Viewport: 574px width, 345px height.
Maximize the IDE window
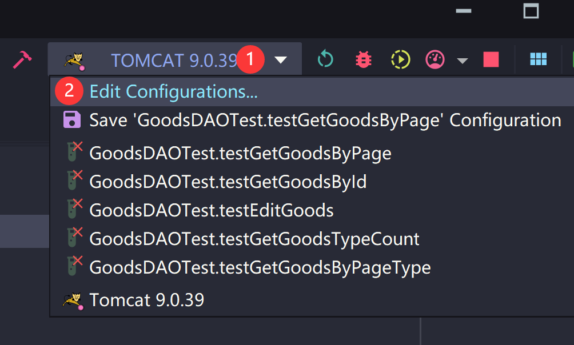point(531,11)
